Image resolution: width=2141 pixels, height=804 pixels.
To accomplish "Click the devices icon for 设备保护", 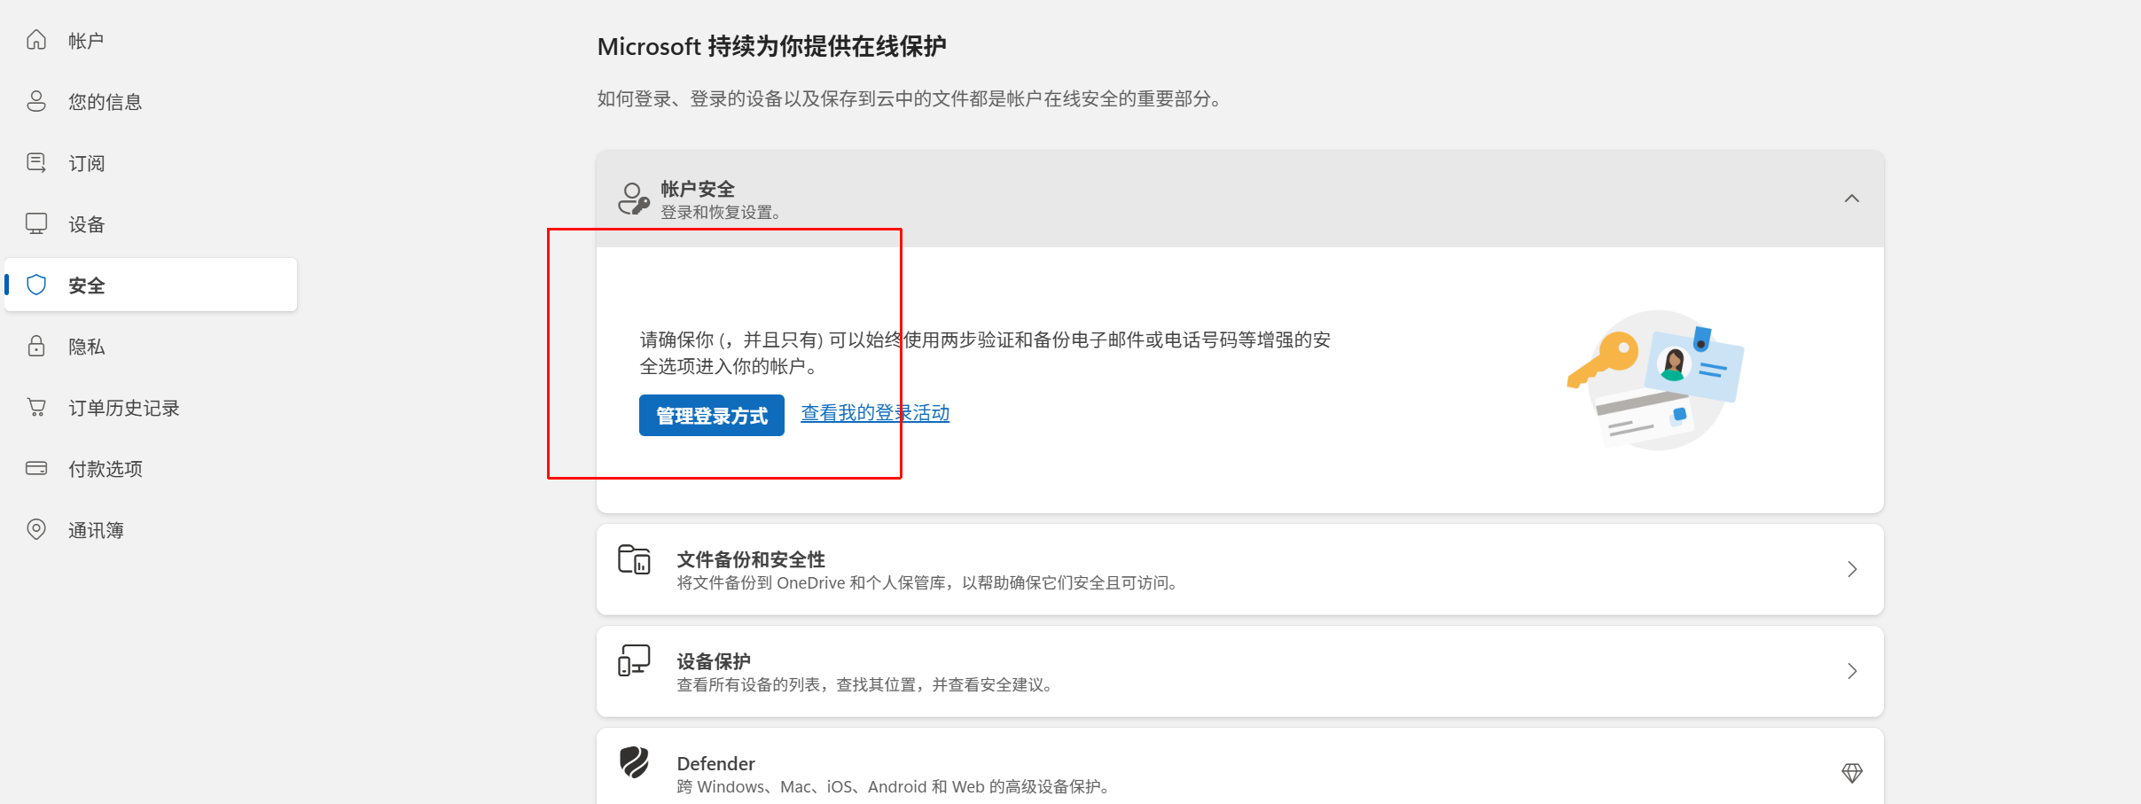I will [634, 661].
